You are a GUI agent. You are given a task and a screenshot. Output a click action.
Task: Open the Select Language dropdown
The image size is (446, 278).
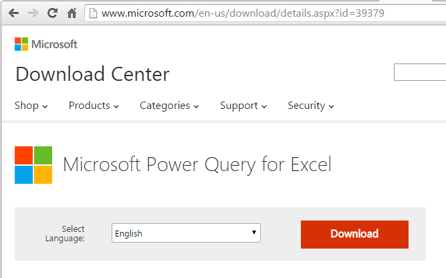186,233
